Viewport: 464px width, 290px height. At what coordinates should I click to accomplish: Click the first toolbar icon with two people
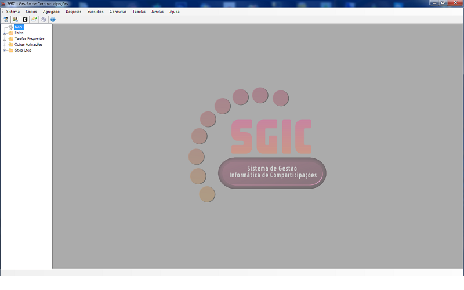coord(6,19)
